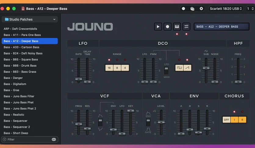The image size is (255, 148).
Task: Click the patch save icon in title bar
Action: [192, 9]
